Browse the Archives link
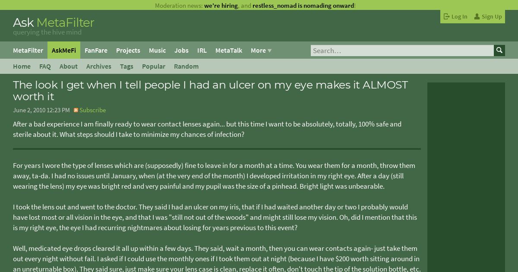 [99, 66]
